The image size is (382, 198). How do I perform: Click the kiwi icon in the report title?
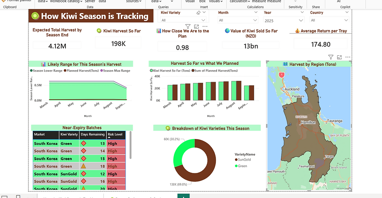click(35, 16)
